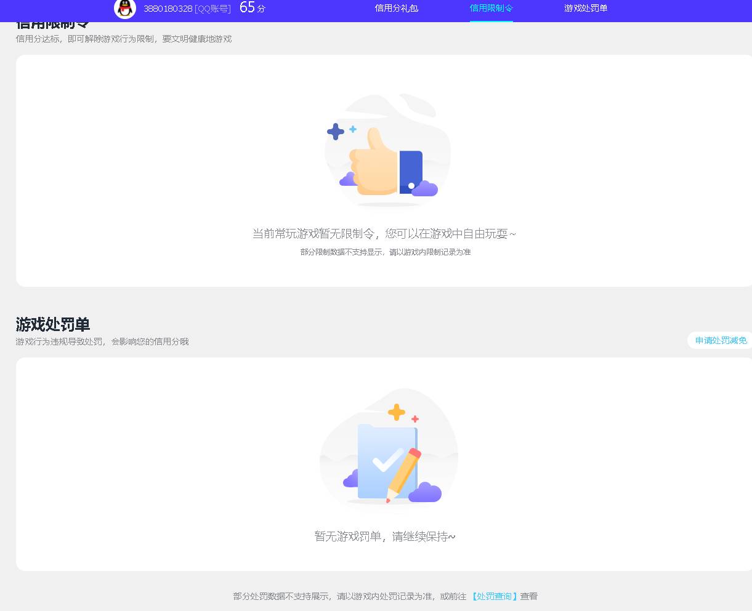
Task: Select the highlighted 信用限制令 menu item
Action: point(491,10)
